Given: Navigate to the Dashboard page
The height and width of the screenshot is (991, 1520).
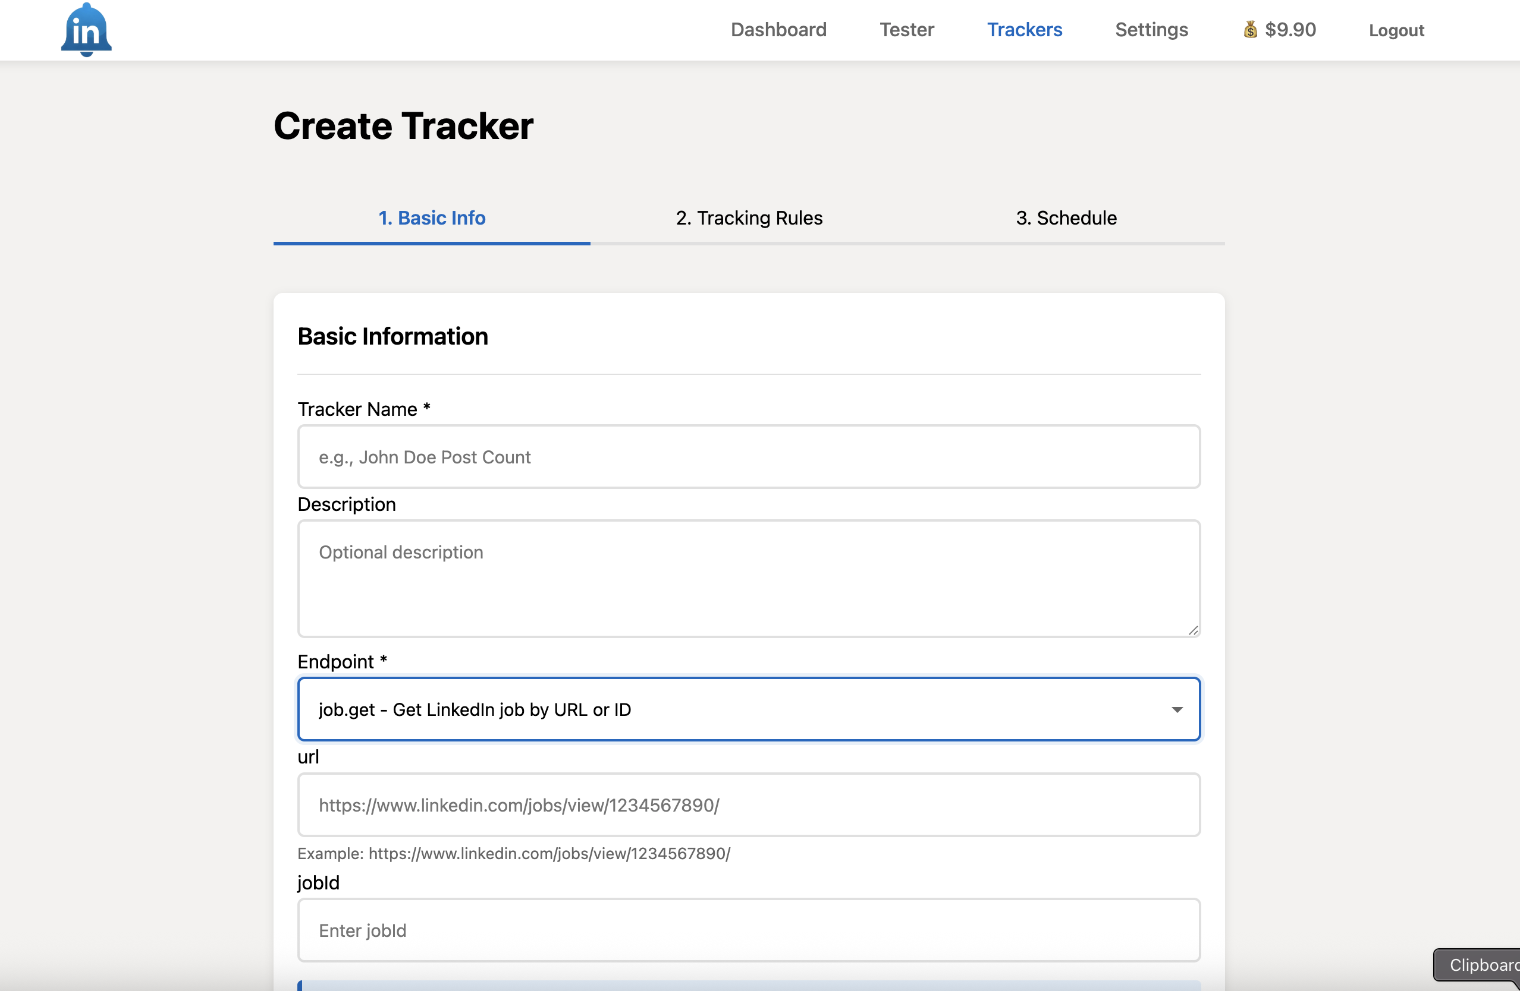Looking at the screenshot, I should click(778, 29).
